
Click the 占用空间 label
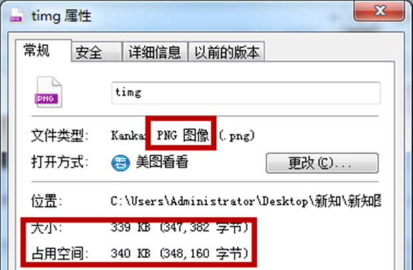pyautogui.click(x=60, y=253)
